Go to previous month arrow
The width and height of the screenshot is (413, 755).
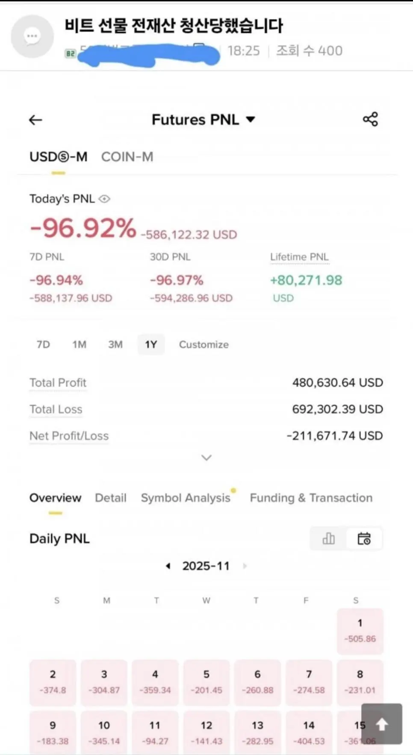point(168,566)
